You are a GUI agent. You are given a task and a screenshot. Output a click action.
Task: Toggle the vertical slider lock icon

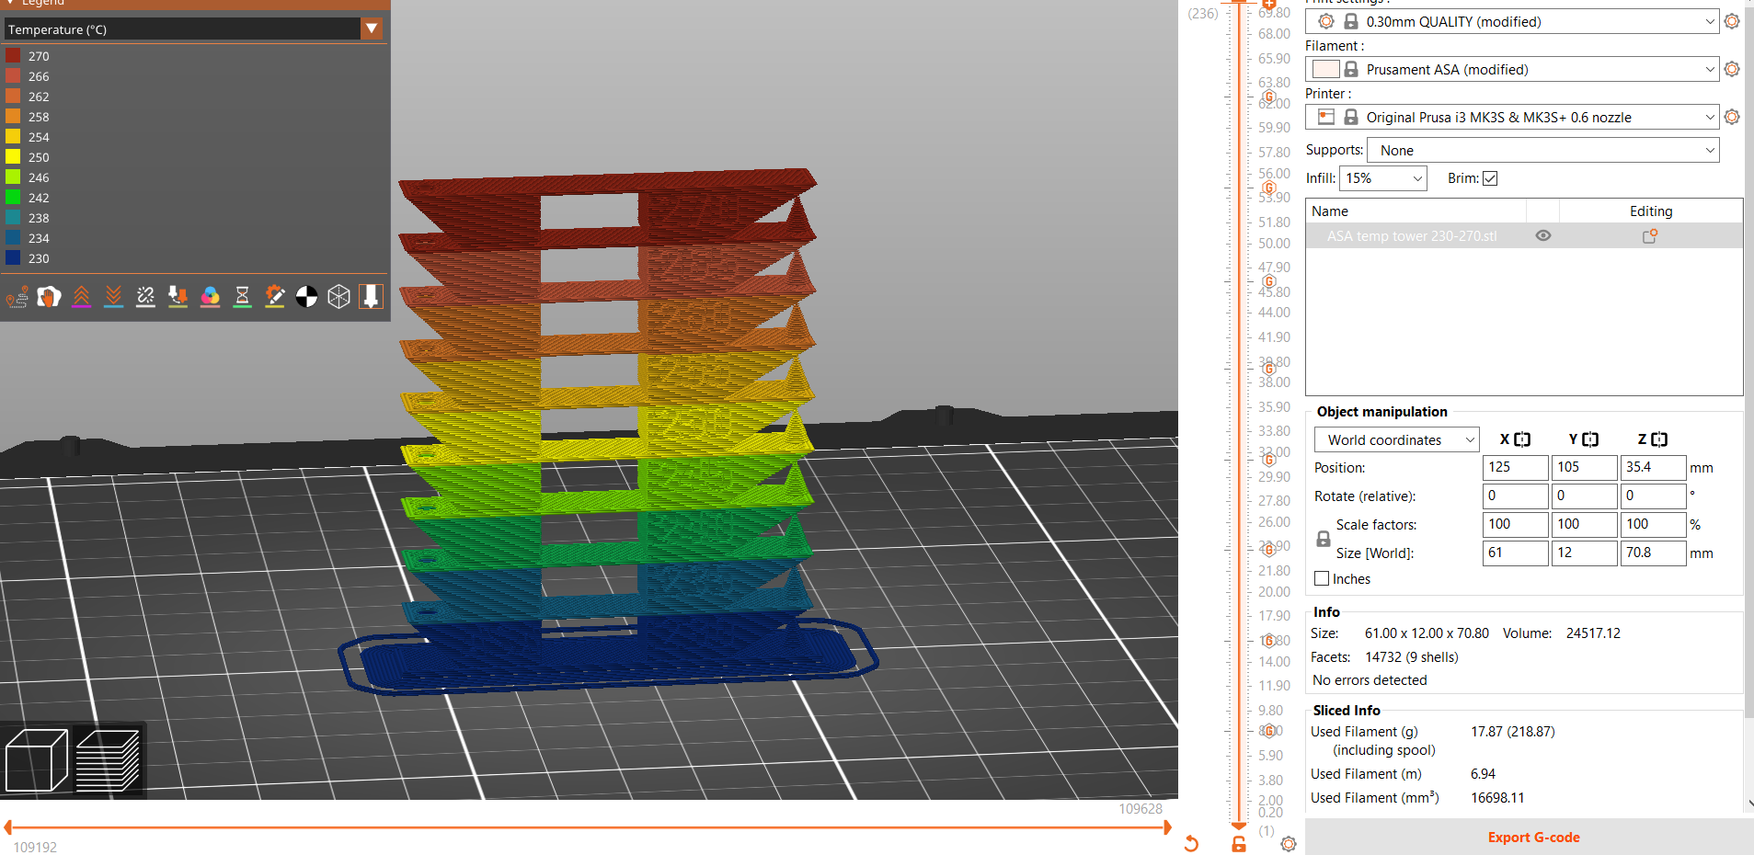(x=1239, y=844)
